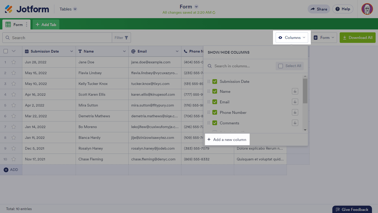
Task: Open the user avatar profile menu
Action: pos(367,9)
